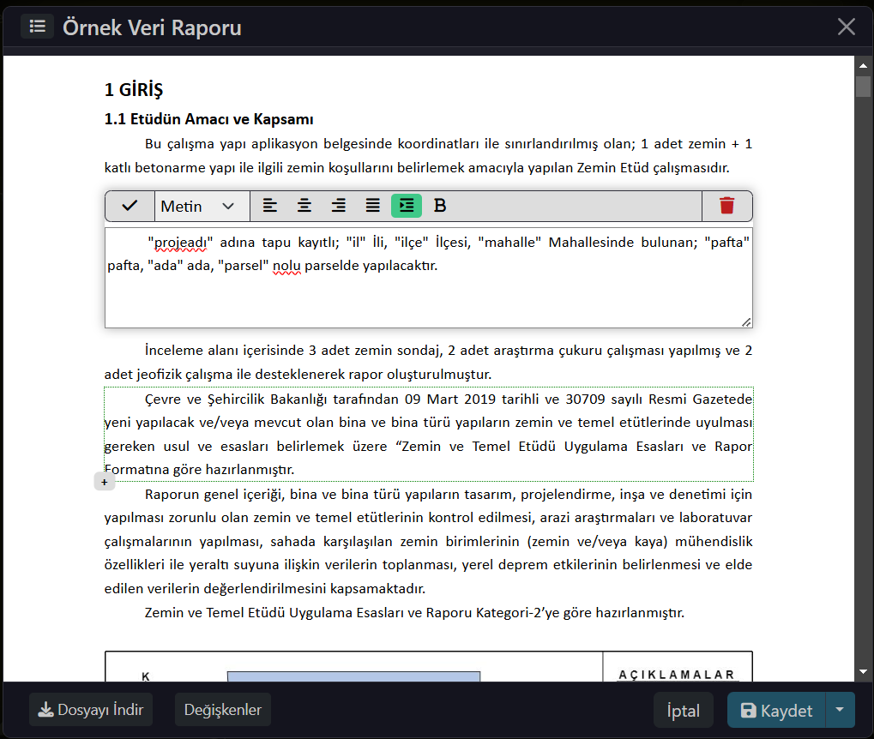Toggle bold formatting with the B icon
This screenshot has width=874, height=739.
[440, 206]
